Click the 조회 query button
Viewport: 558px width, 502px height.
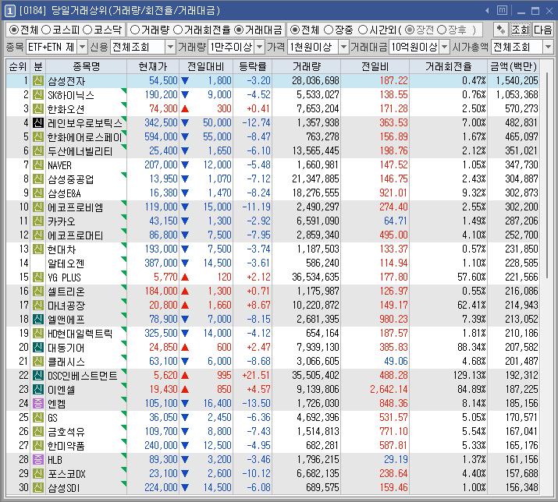click(x=521, y=30)
